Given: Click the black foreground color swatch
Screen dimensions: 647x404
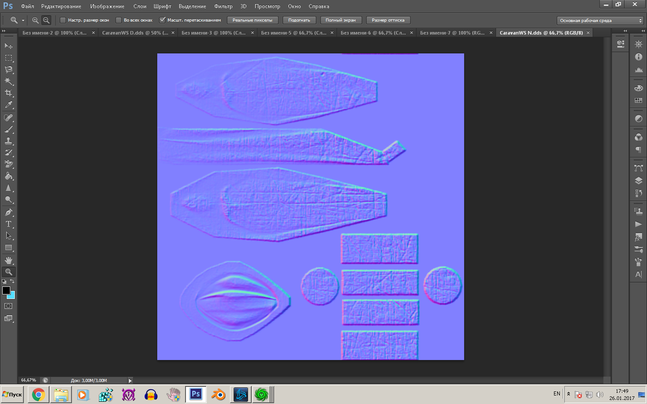Looking at the screenshot, I should pyautogui.click(x=6, y=290).
